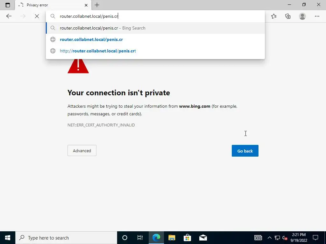Restore down the Edge window
Screen dimensions: 326x244
[304, 4]
